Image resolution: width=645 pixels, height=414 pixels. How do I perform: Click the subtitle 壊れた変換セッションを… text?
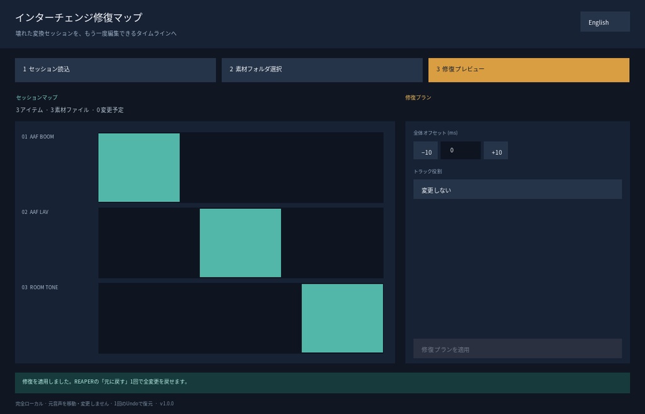tap(96, 33)
